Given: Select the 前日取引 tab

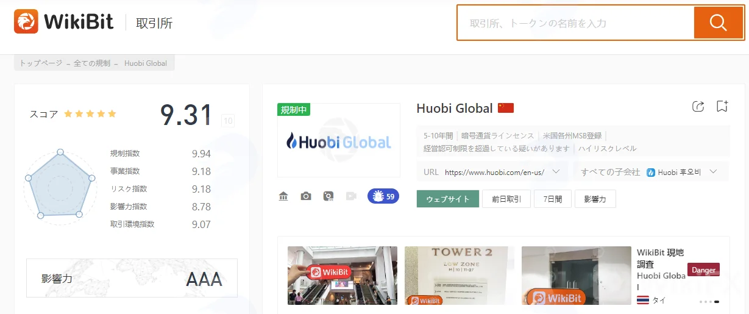Looking at the screenshot, I should (x=506, y=199).
